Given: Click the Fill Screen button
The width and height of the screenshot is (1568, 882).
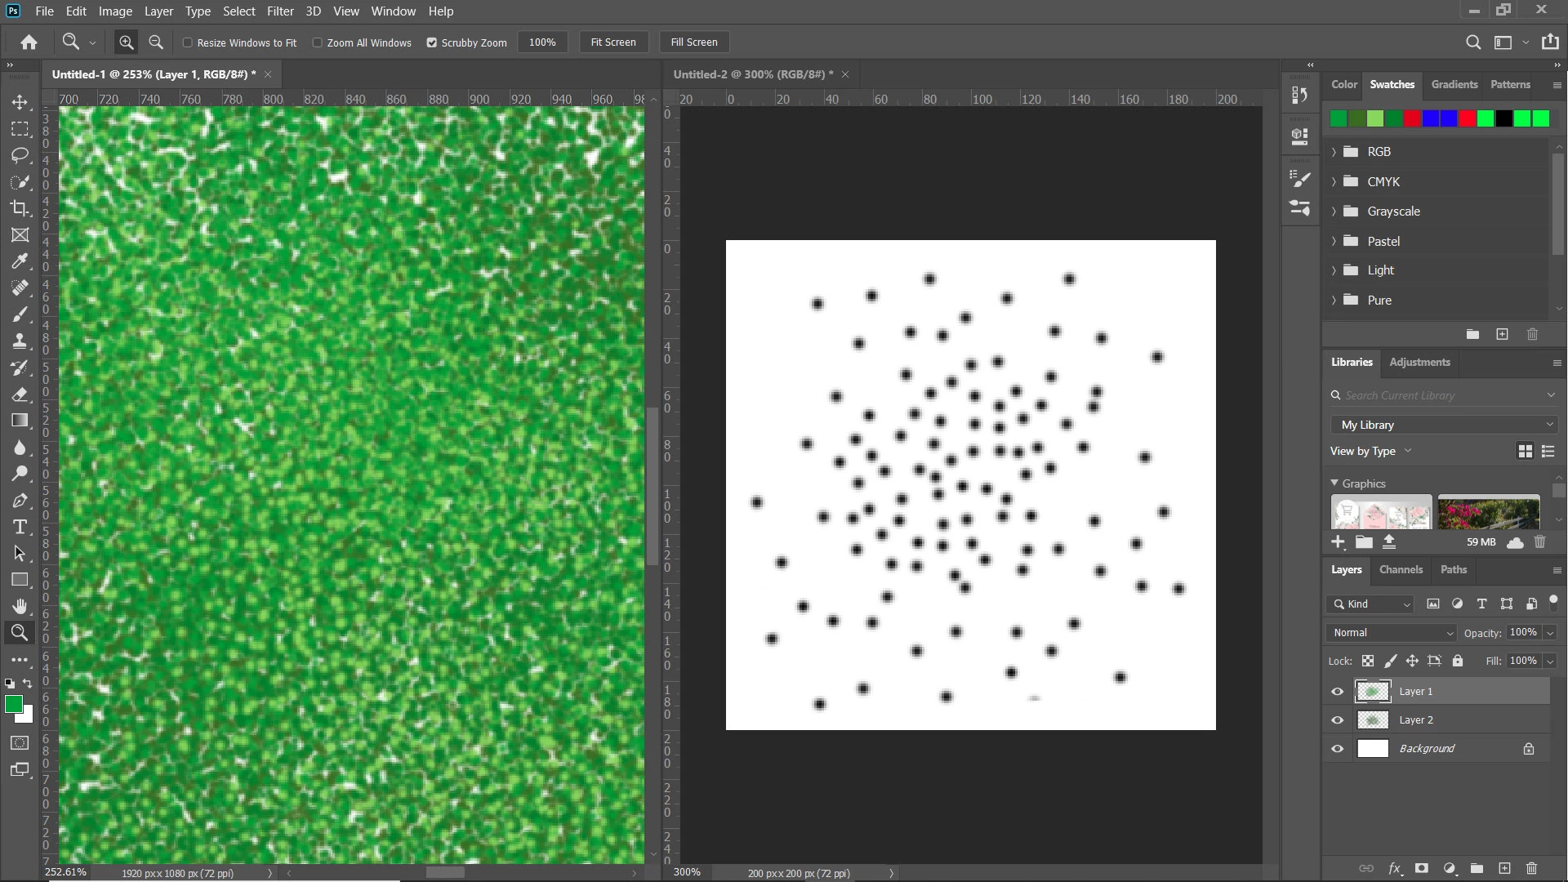Looking at the screenshot, I should tap(693, 42).
